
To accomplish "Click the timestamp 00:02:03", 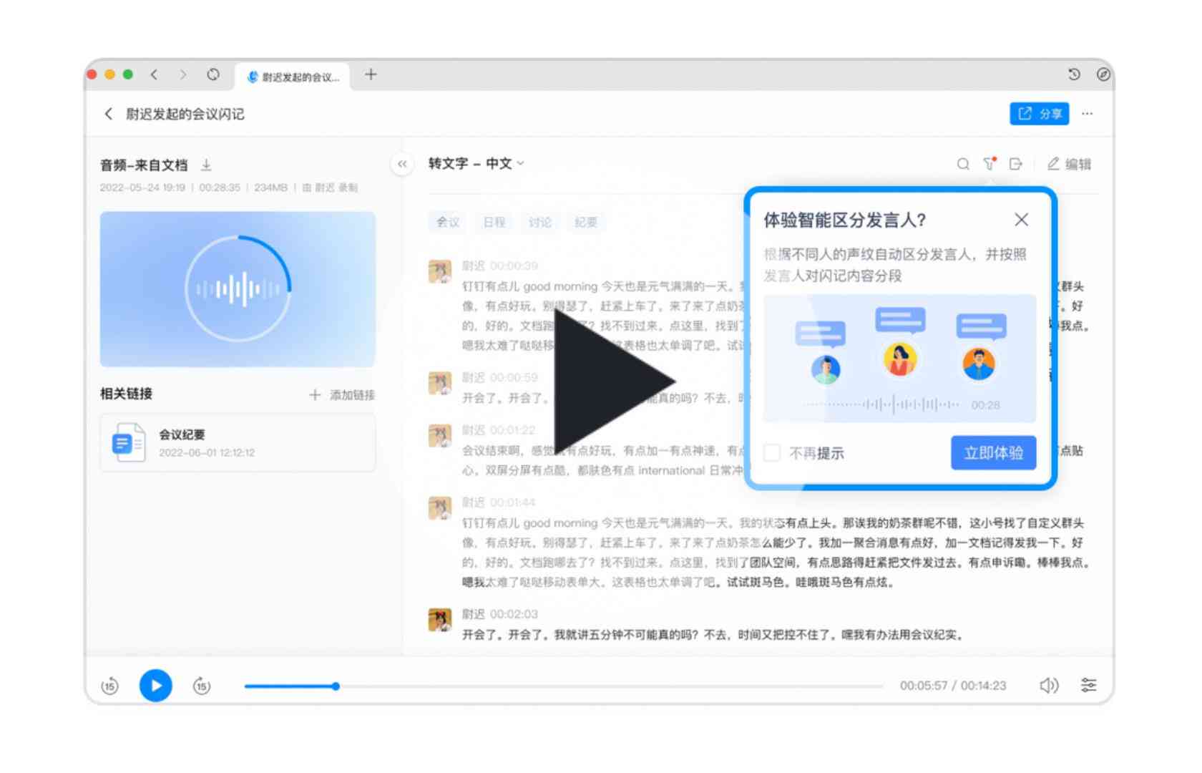I will pos(514,614).
